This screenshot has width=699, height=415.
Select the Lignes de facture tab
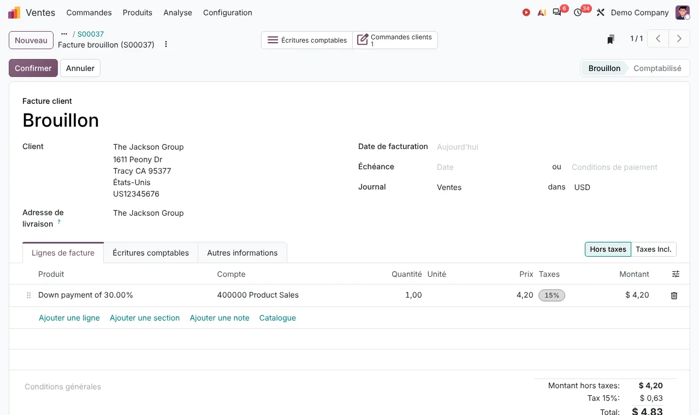point(63,253)
